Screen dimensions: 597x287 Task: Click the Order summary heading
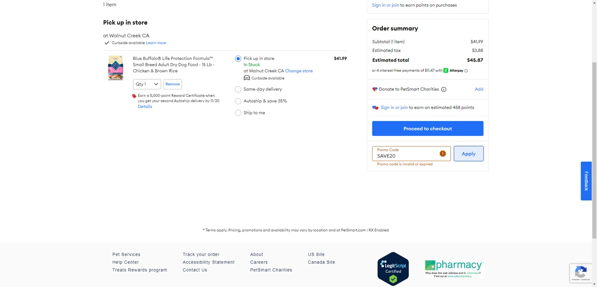(x=395, y=29)
